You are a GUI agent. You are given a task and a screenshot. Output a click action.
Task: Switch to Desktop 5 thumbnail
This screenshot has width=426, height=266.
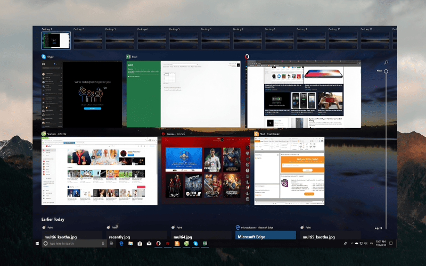point(183,40)
